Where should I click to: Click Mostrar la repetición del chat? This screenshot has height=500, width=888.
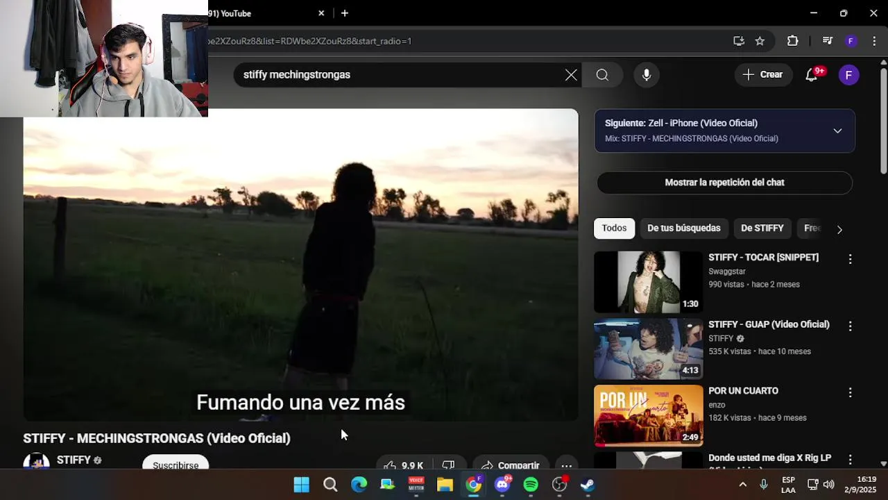(x=724, y=183)
